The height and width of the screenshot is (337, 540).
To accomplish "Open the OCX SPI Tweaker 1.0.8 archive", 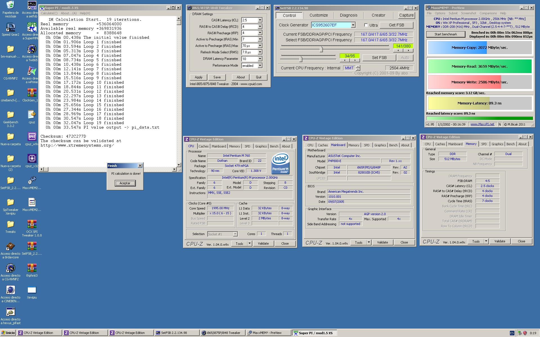I will point(32,224).
